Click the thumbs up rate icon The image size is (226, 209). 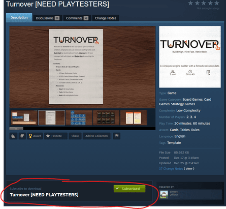[13, 136]
